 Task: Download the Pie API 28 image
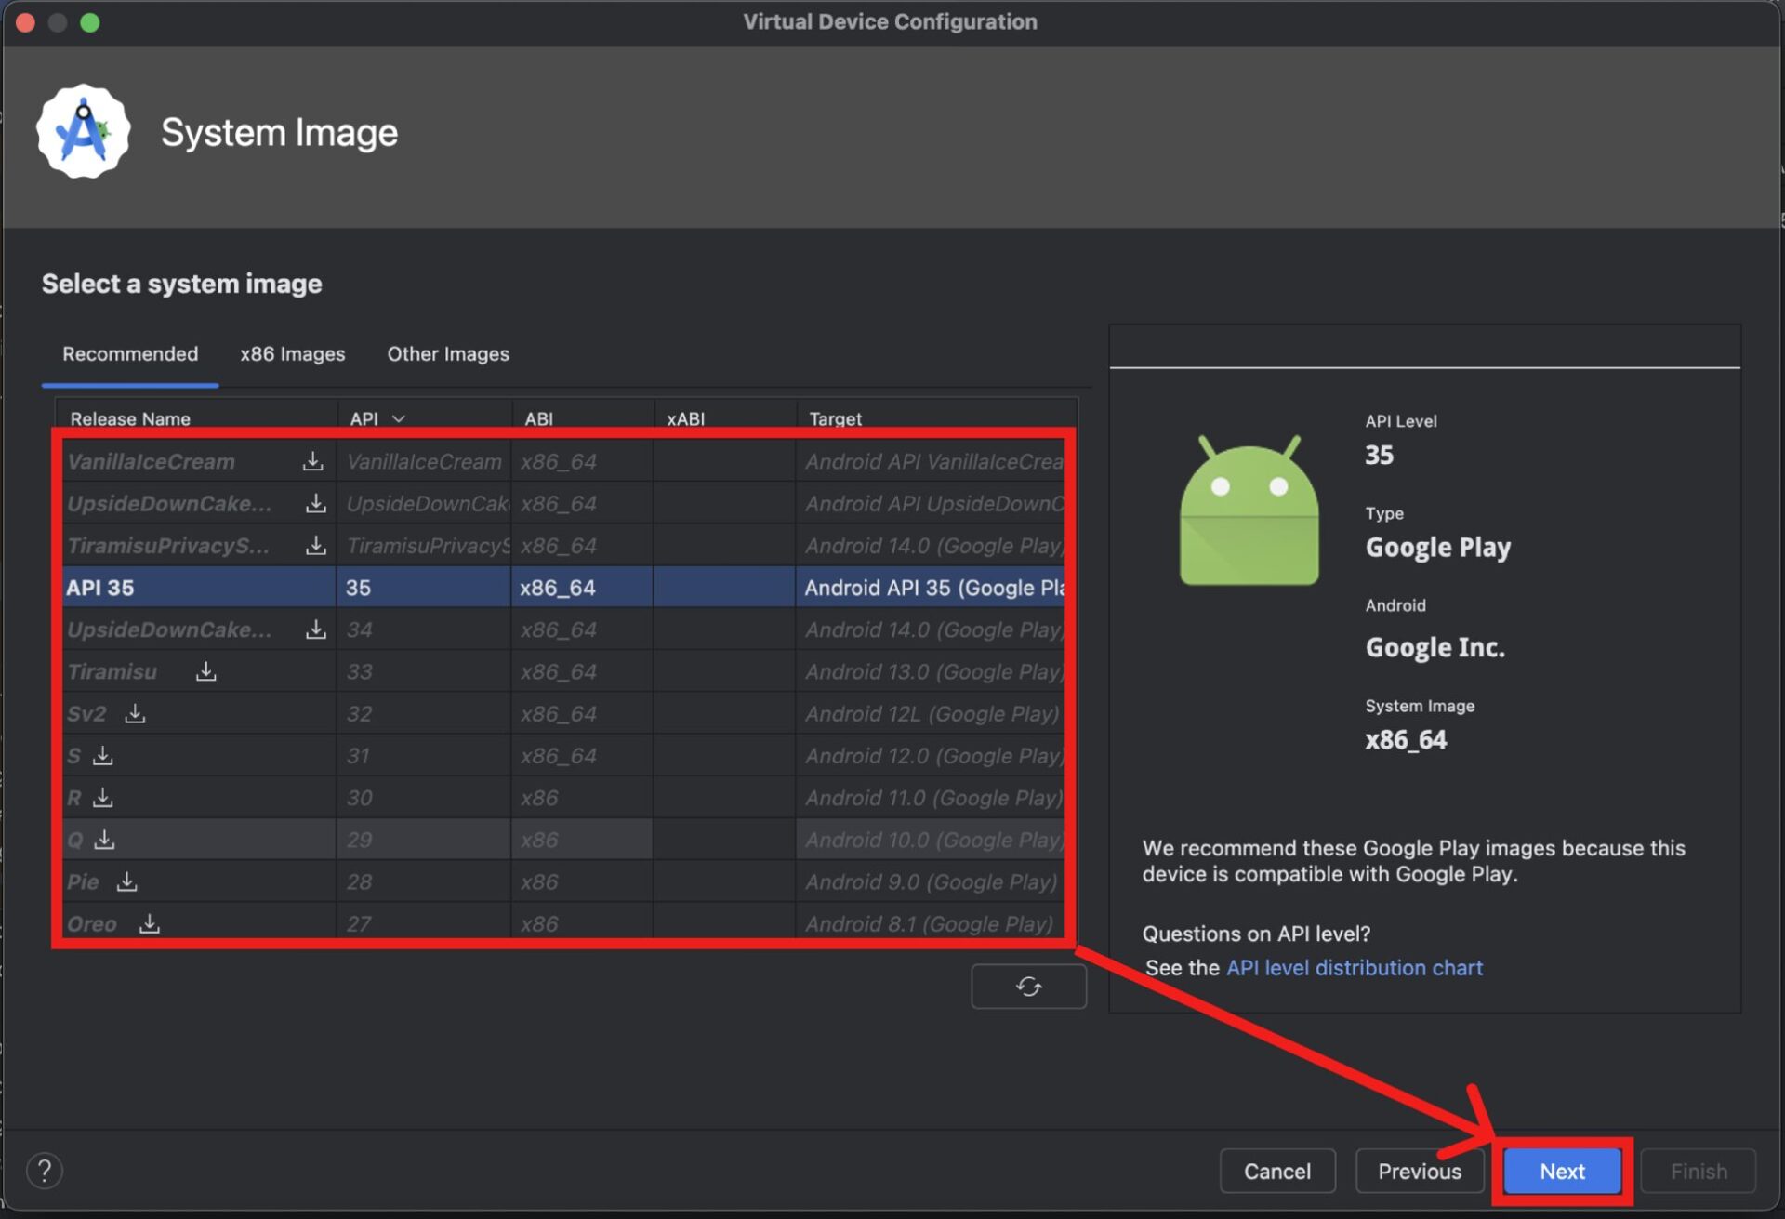point(127,881)
